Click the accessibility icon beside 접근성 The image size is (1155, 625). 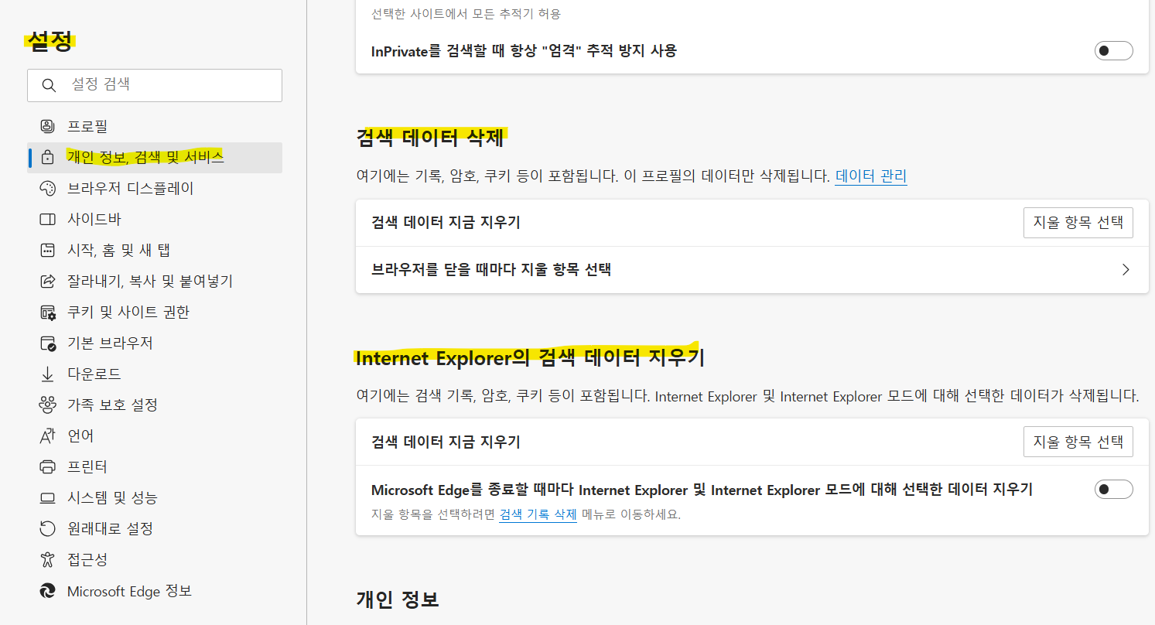(x=47, y=559)
